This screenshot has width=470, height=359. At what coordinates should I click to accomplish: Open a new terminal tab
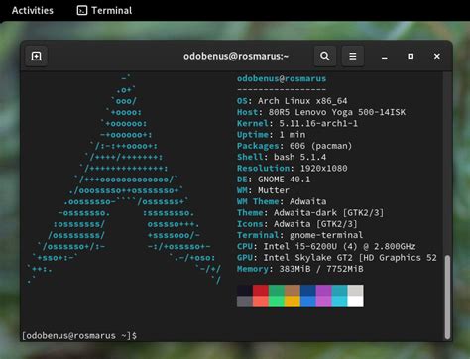tap(36, 56)
